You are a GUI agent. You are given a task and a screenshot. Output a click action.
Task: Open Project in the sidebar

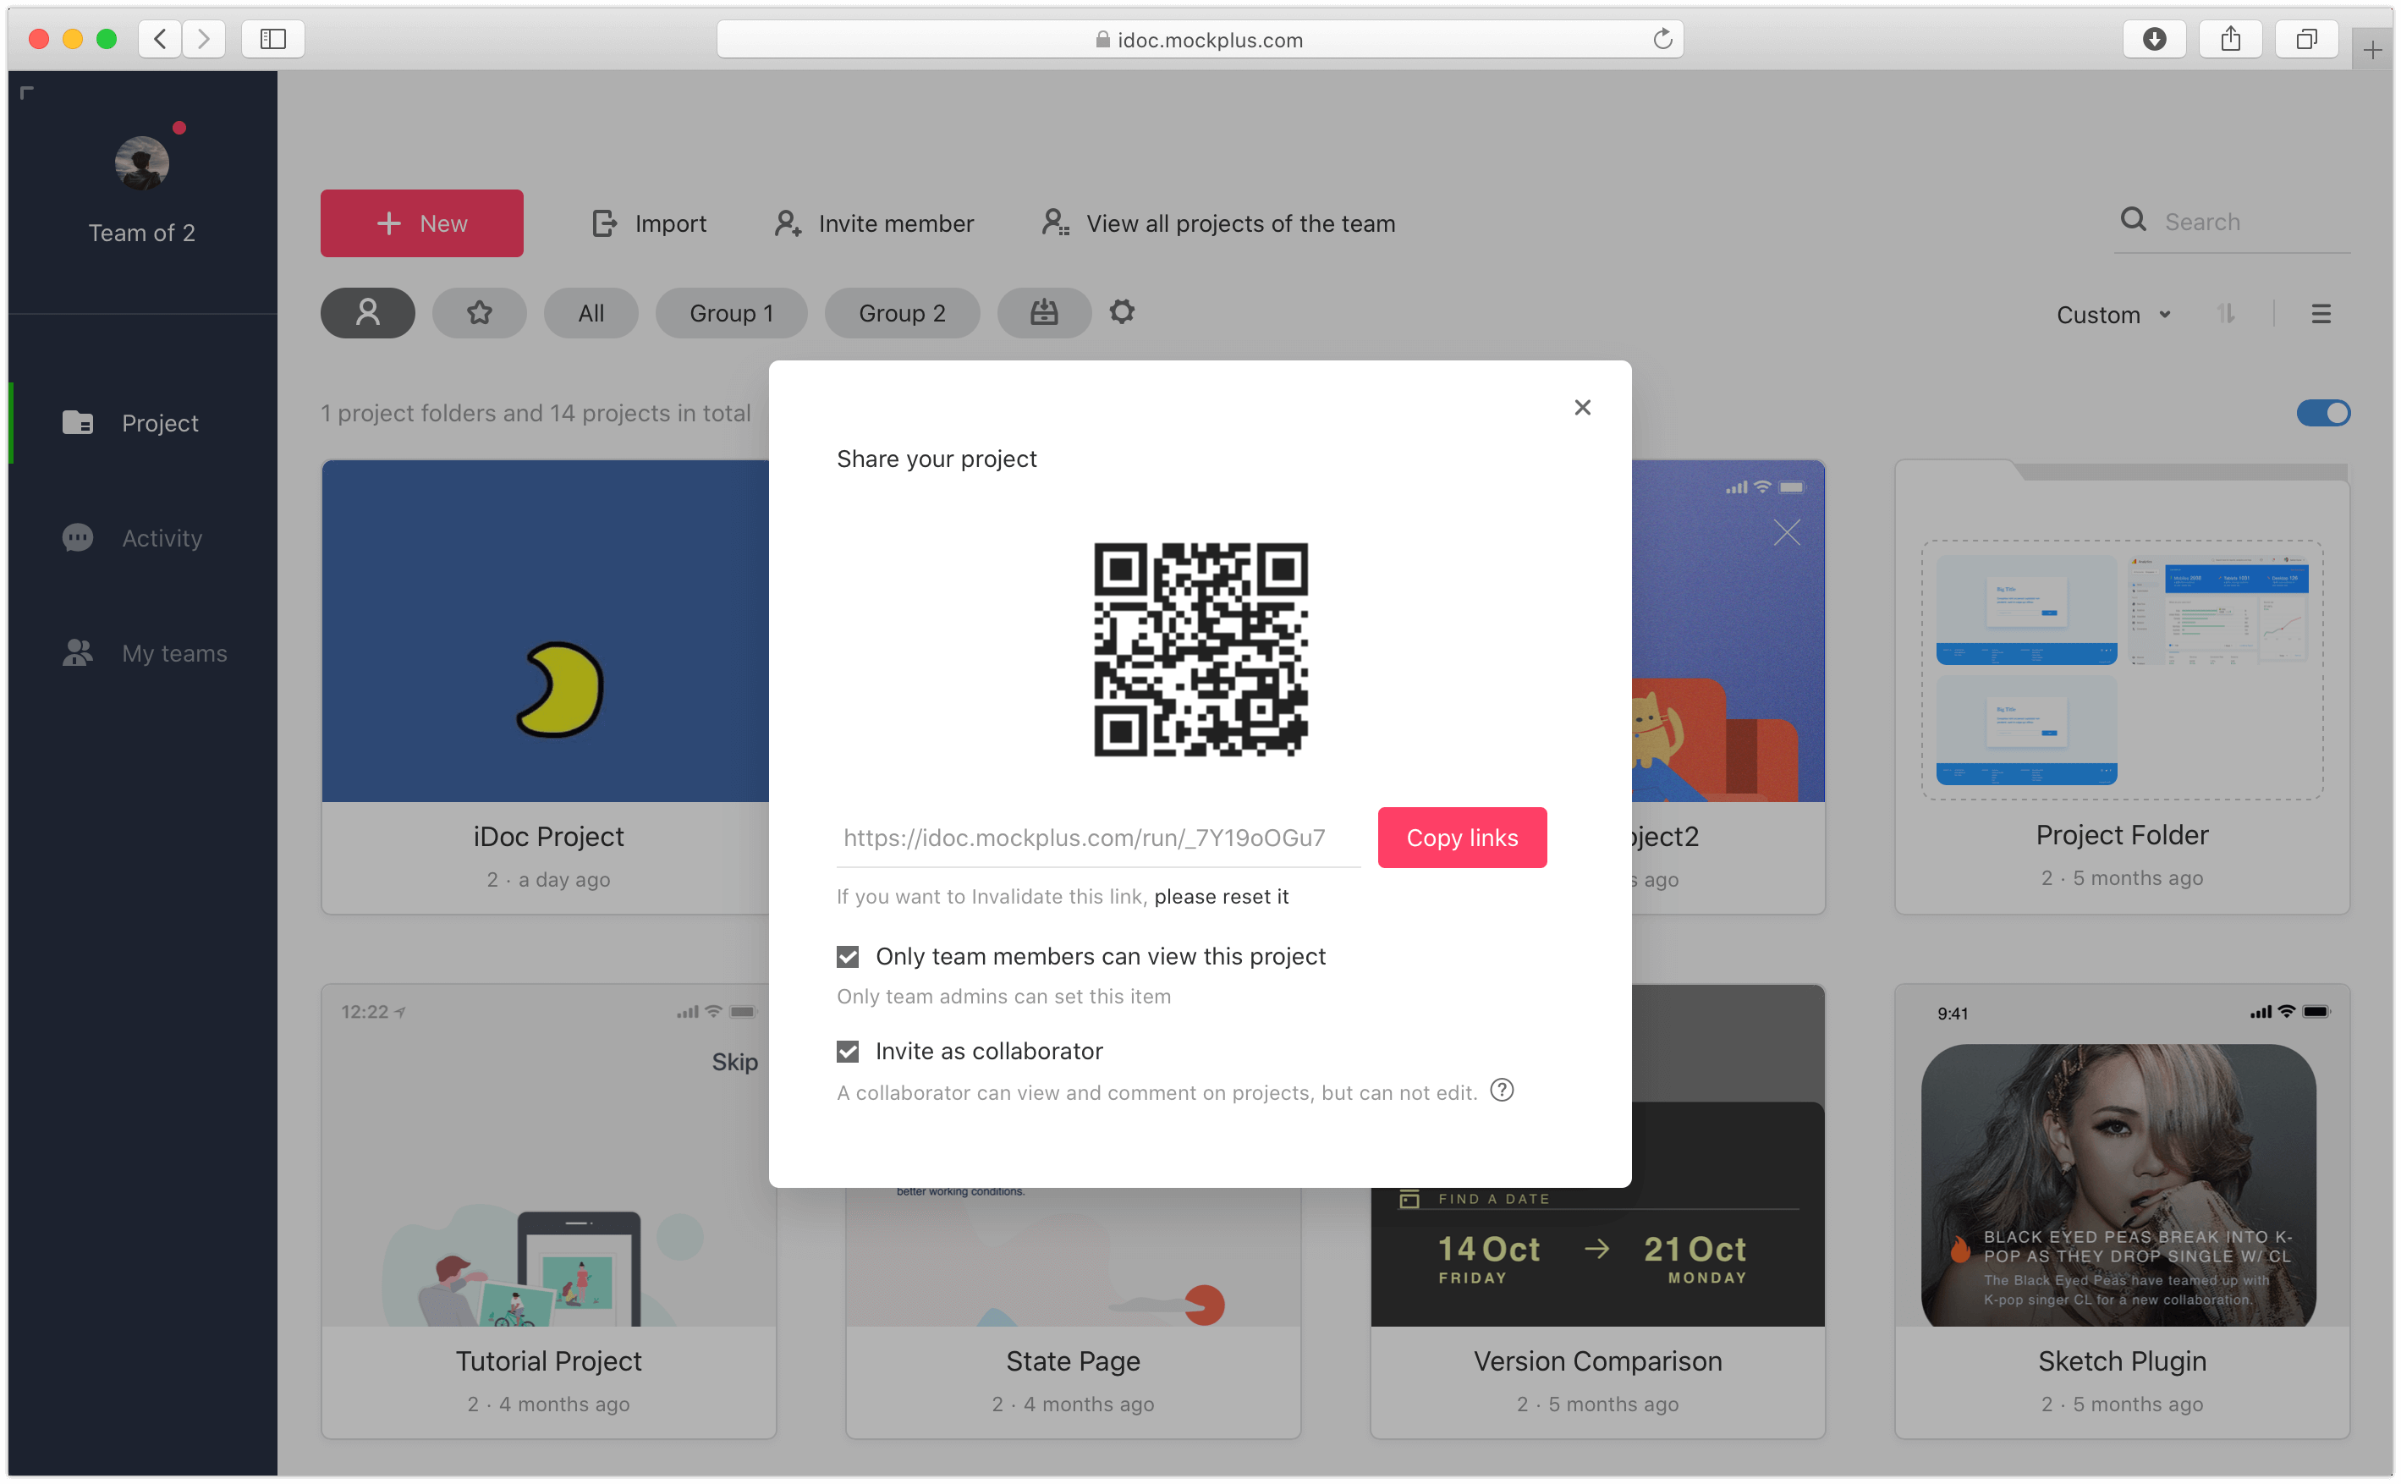coord(142,423)
